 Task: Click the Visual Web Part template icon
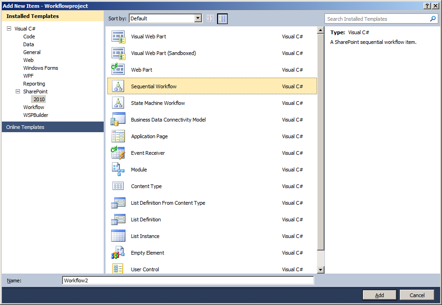(x=118, y=37)
